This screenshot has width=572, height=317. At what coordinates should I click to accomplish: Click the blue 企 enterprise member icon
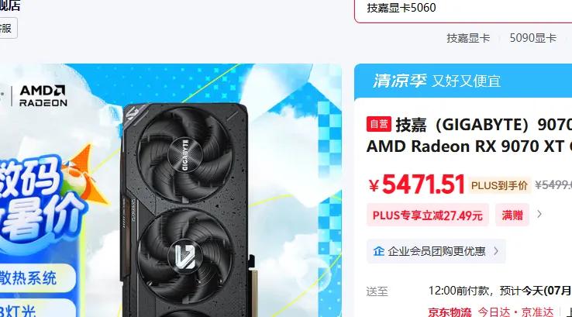pos(379,251)
